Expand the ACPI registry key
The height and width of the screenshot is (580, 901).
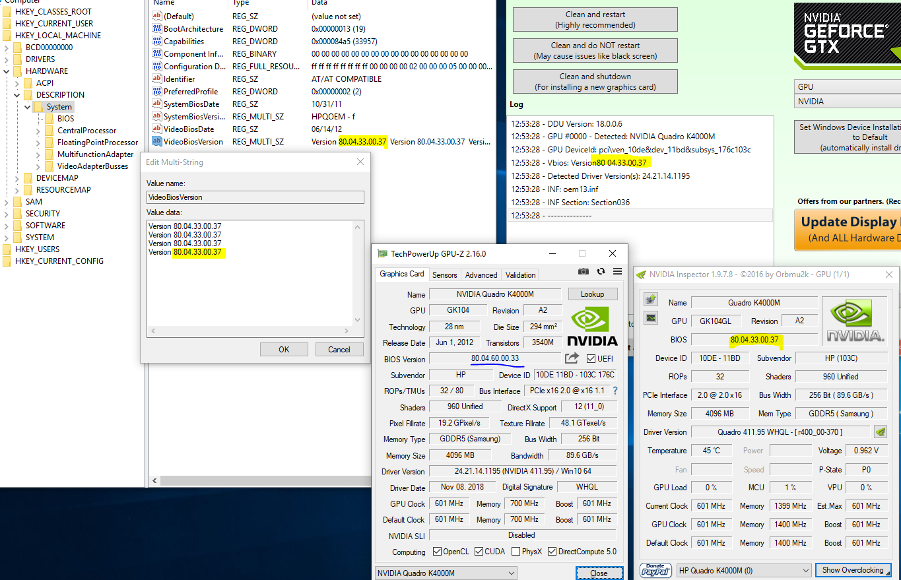coord(17,82)
